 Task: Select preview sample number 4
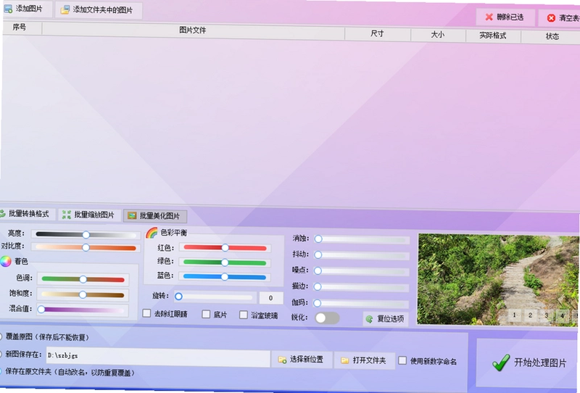[x=563, y=316]
